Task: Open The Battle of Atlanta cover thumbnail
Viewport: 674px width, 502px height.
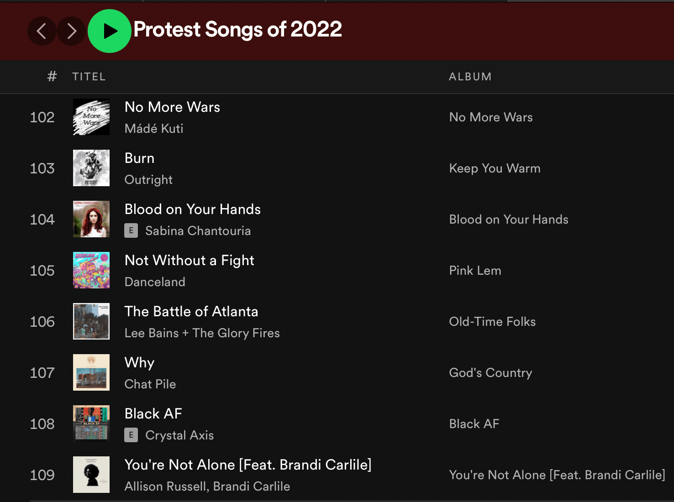Action: coord(91,322)
